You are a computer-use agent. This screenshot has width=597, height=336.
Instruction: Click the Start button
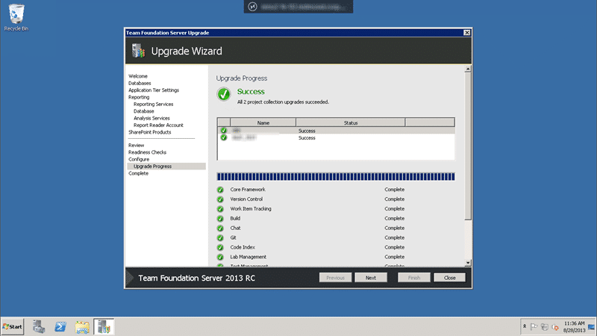(12, 327)
